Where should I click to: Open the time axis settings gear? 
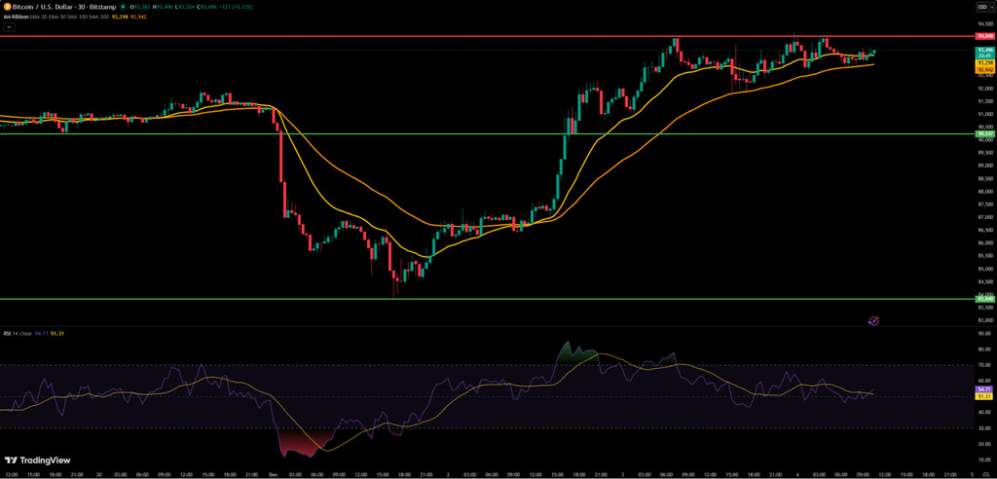coord(984,473)
